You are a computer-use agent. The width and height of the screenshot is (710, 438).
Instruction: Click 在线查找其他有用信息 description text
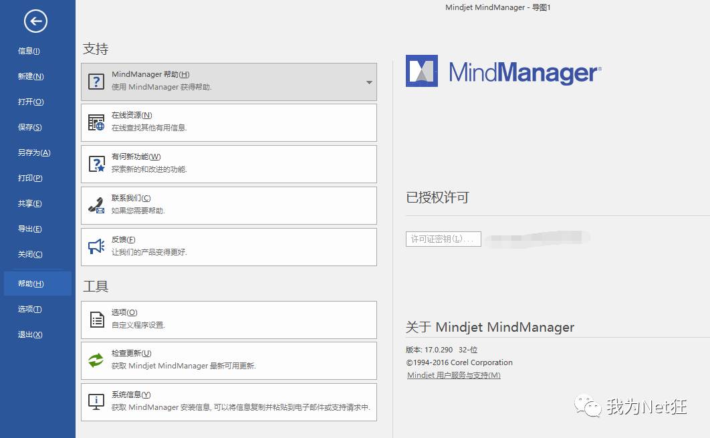point(149,128)
